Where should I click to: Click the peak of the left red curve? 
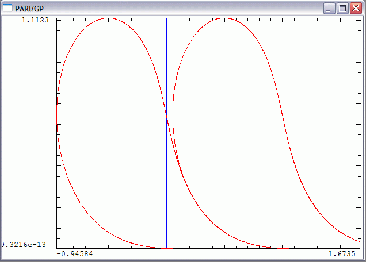pyautogui.click(x=107, y=18)
